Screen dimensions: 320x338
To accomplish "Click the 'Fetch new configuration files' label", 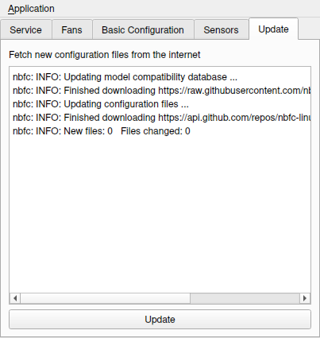I will pyautogui.click(x=105, y=55).
